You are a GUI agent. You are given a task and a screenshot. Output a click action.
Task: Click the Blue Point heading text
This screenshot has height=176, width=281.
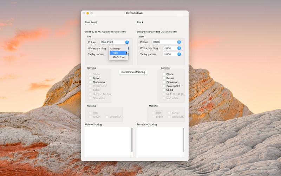point(91,22)
